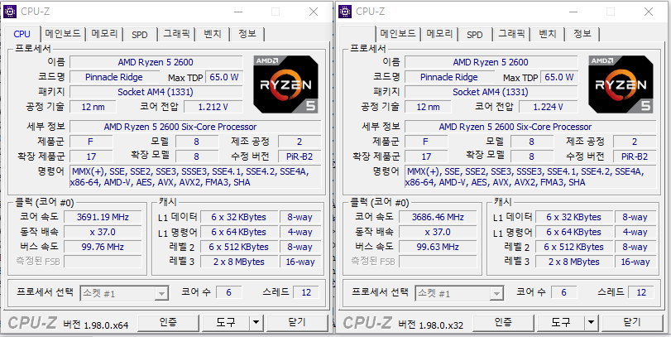The width and height of the screenshot is (671, 337).
Task: Click 2 x 8 MBytes level 3 cache in left window
Action: point(239,262)
